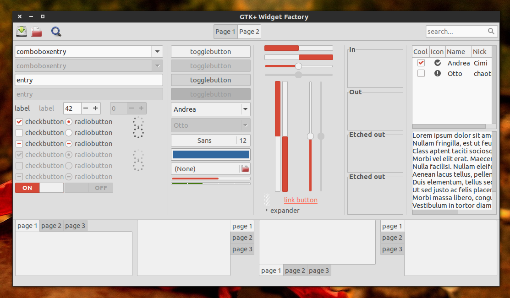The width and height of the screenshot is (510, 298).
Task: Click the link button
Action: 301,200
